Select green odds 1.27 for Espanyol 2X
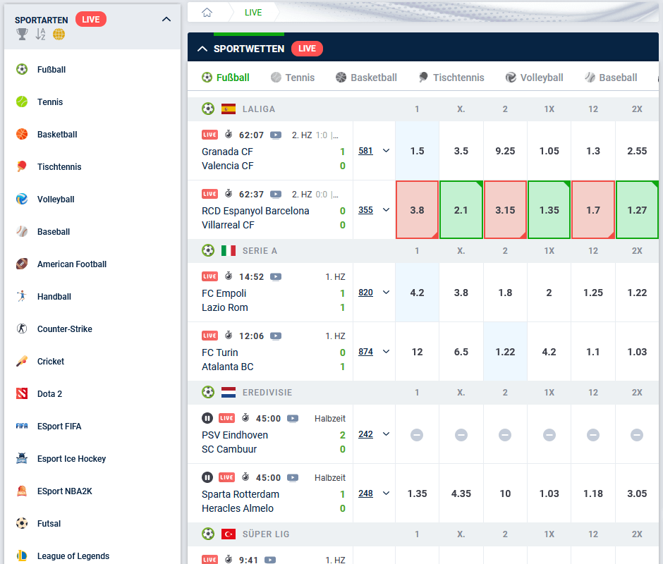663x564 pixels. [x=637, y=210]
